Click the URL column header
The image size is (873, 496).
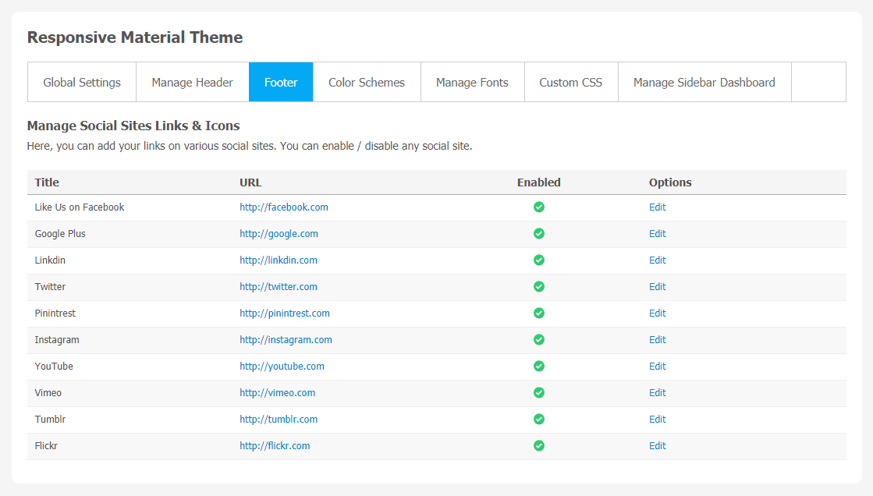(x=250, y=182)
